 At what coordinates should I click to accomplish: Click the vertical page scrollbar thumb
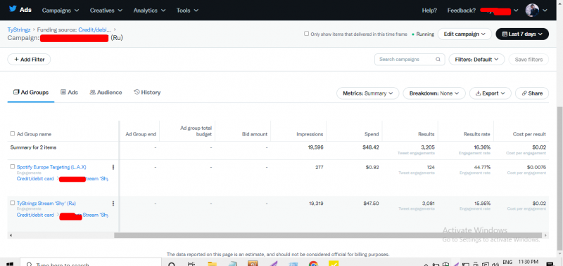pyautogui.click(x=559, y=178)
